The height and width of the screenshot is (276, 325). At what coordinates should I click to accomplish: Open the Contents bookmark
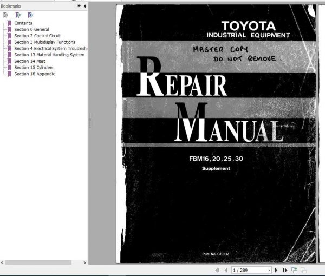tap(23, 23)
